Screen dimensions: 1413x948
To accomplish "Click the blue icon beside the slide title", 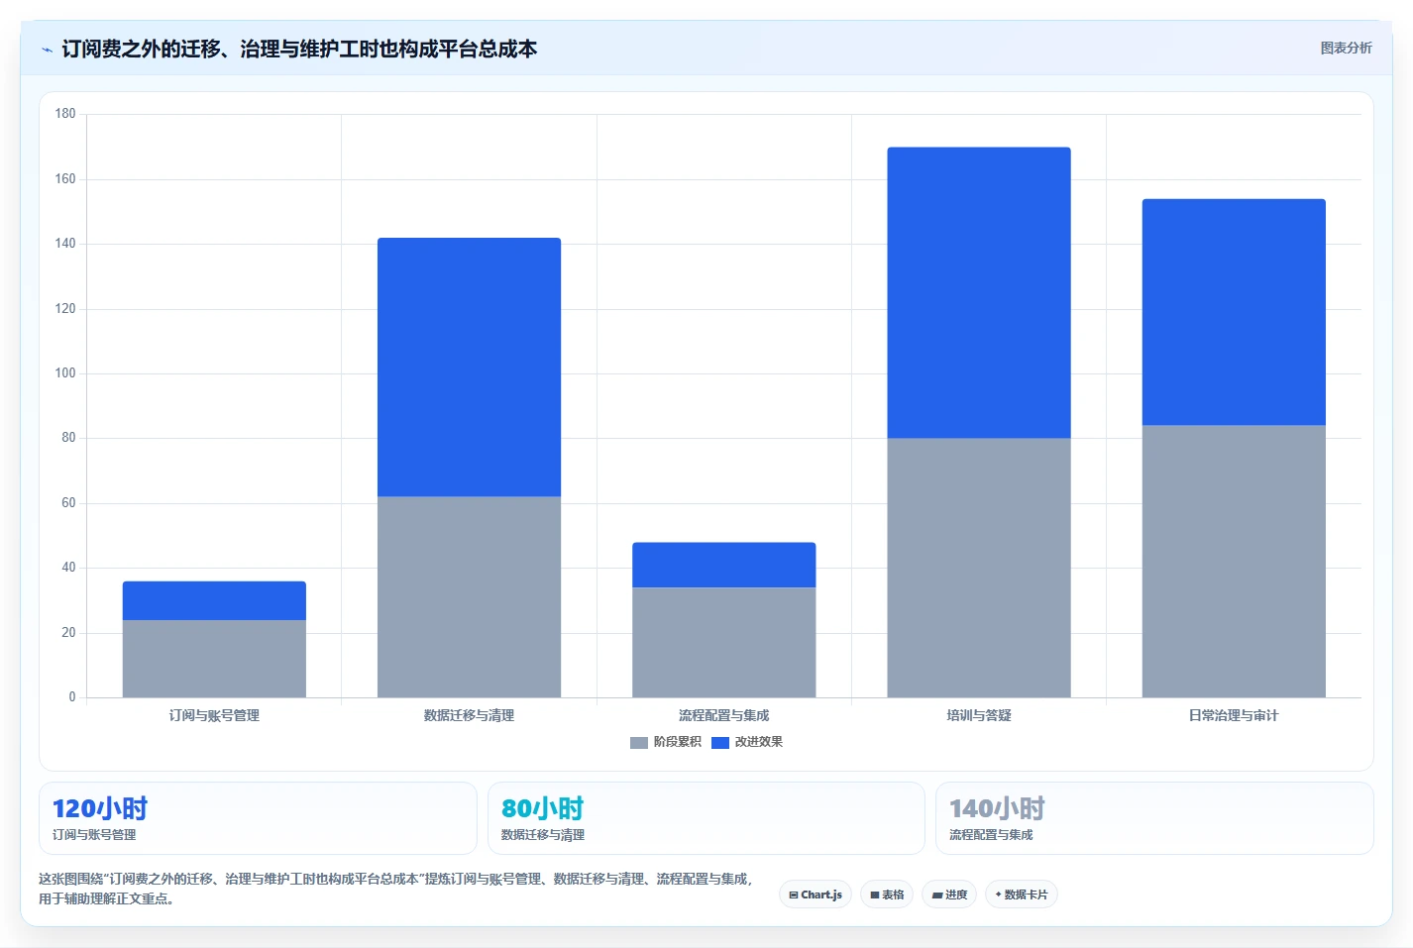I will coord(47,50).
